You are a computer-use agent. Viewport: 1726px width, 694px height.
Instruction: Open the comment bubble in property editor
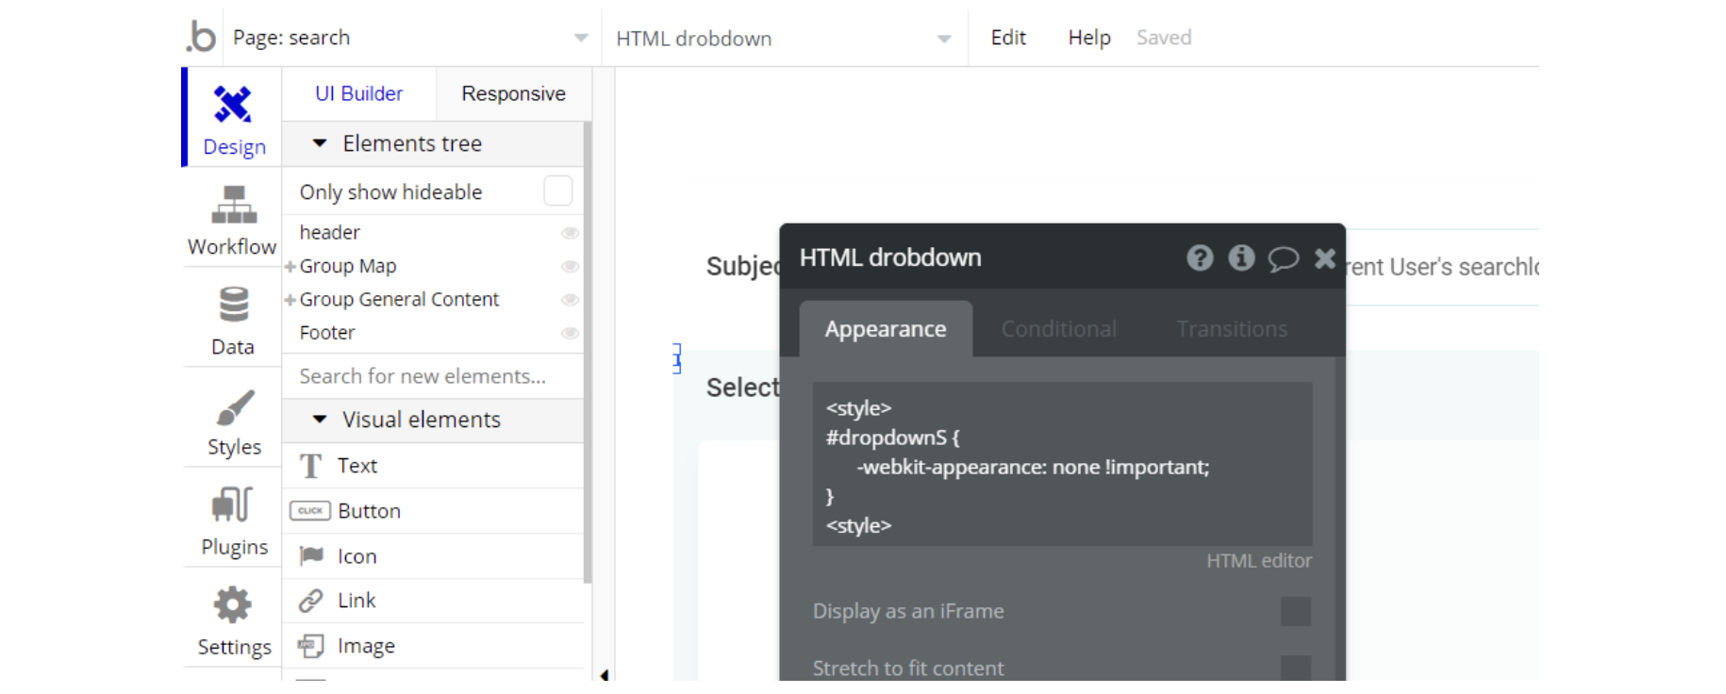click(1283, 257)
